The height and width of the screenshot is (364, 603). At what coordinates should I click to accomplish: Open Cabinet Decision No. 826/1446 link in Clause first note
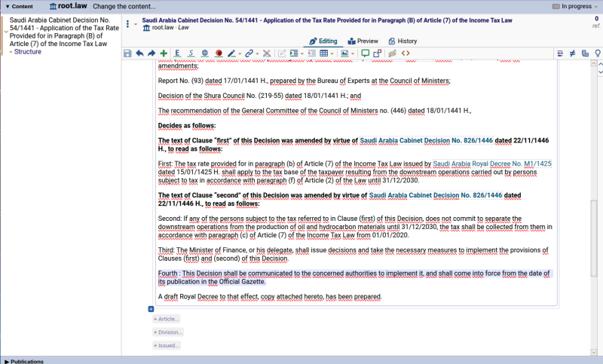coord(426,140)
